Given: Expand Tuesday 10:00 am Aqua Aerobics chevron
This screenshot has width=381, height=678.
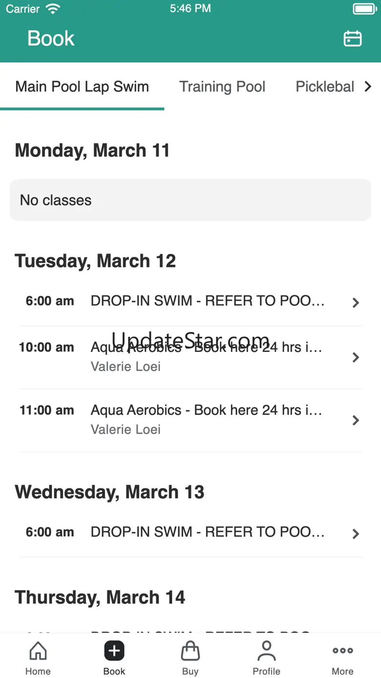Looking at the screenshot, I should click(x=356, y=357).
